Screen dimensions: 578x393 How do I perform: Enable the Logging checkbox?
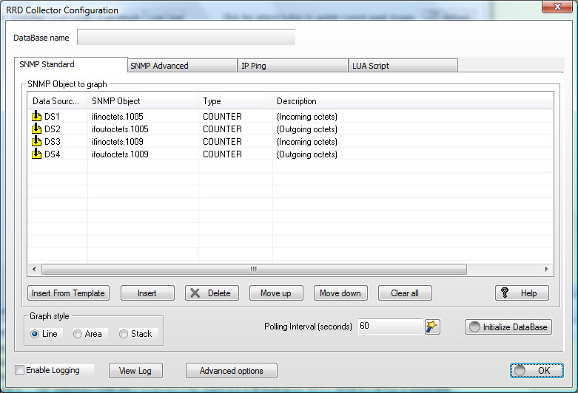[x=19, y=370]
